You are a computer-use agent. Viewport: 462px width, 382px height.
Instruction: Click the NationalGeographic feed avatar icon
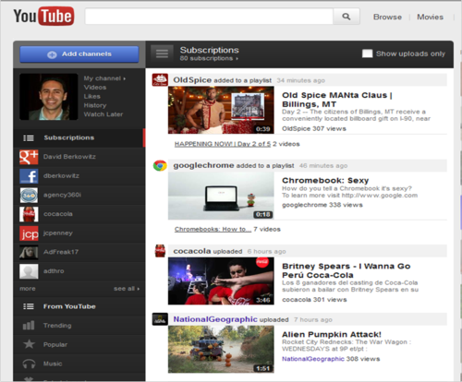[x=160, y=319]
